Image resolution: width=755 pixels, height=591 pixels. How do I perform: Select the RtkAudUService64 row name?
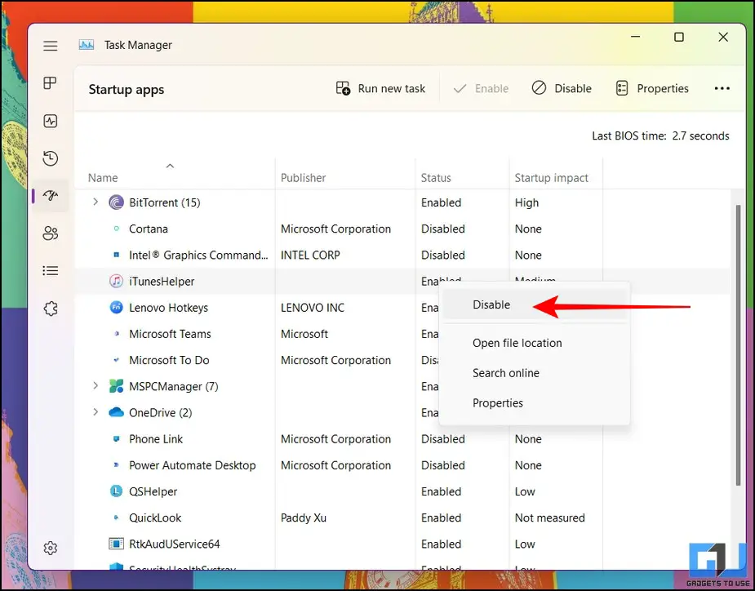coord(175,544)
